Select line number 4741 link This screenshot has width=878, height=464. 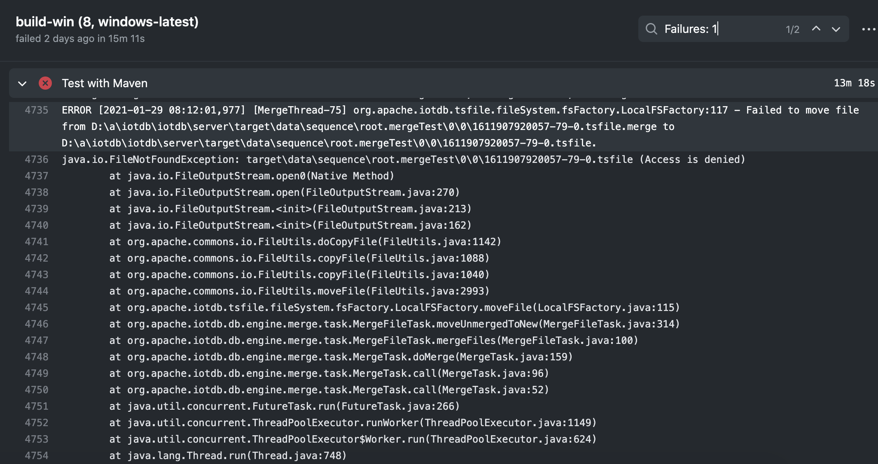(x=37, y=242)
